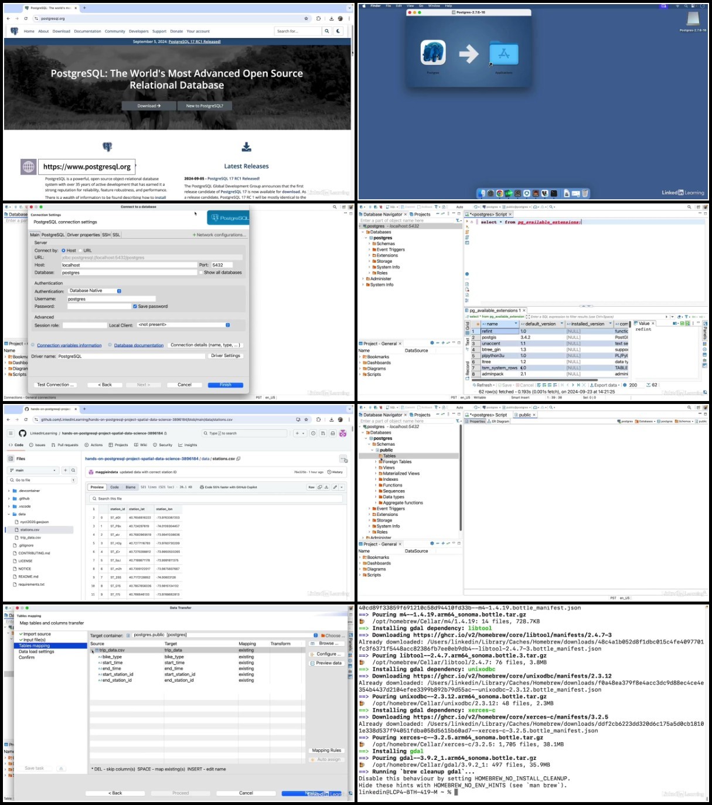
Task: Open the Database documentation link
Action: (139, 345)
